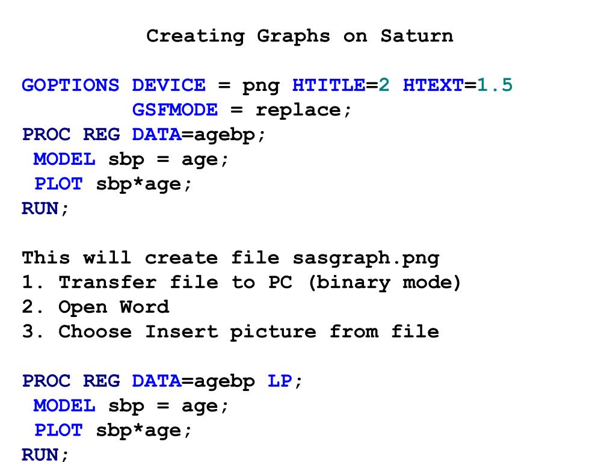
Task: Click the word 'replace;'
Action: tap(303, 111)
